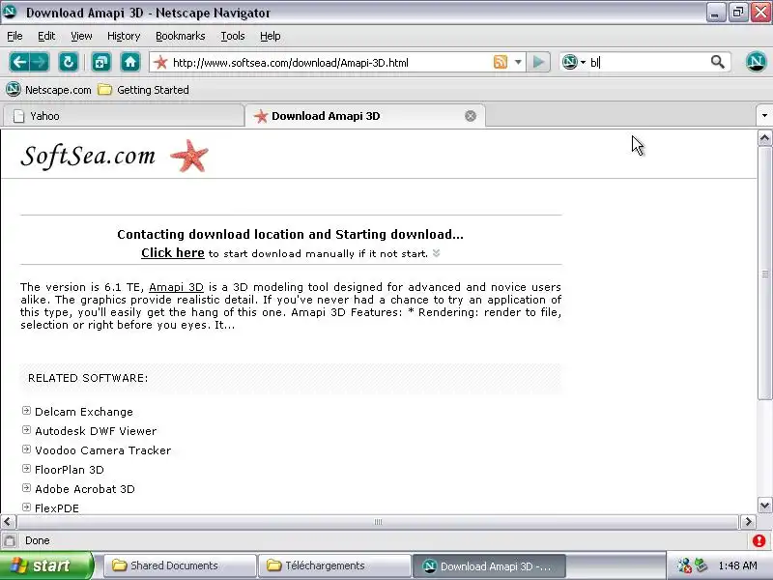Click the red alert icon in status bar

759,540
